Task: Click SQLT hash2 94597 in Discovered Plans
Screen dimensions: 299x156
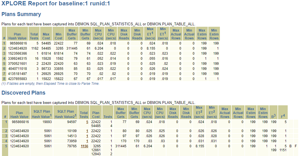Action: tap(72, 122)
